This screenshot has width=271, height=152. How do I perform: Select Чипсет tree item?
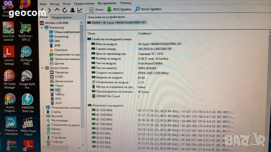coord(58,94)
